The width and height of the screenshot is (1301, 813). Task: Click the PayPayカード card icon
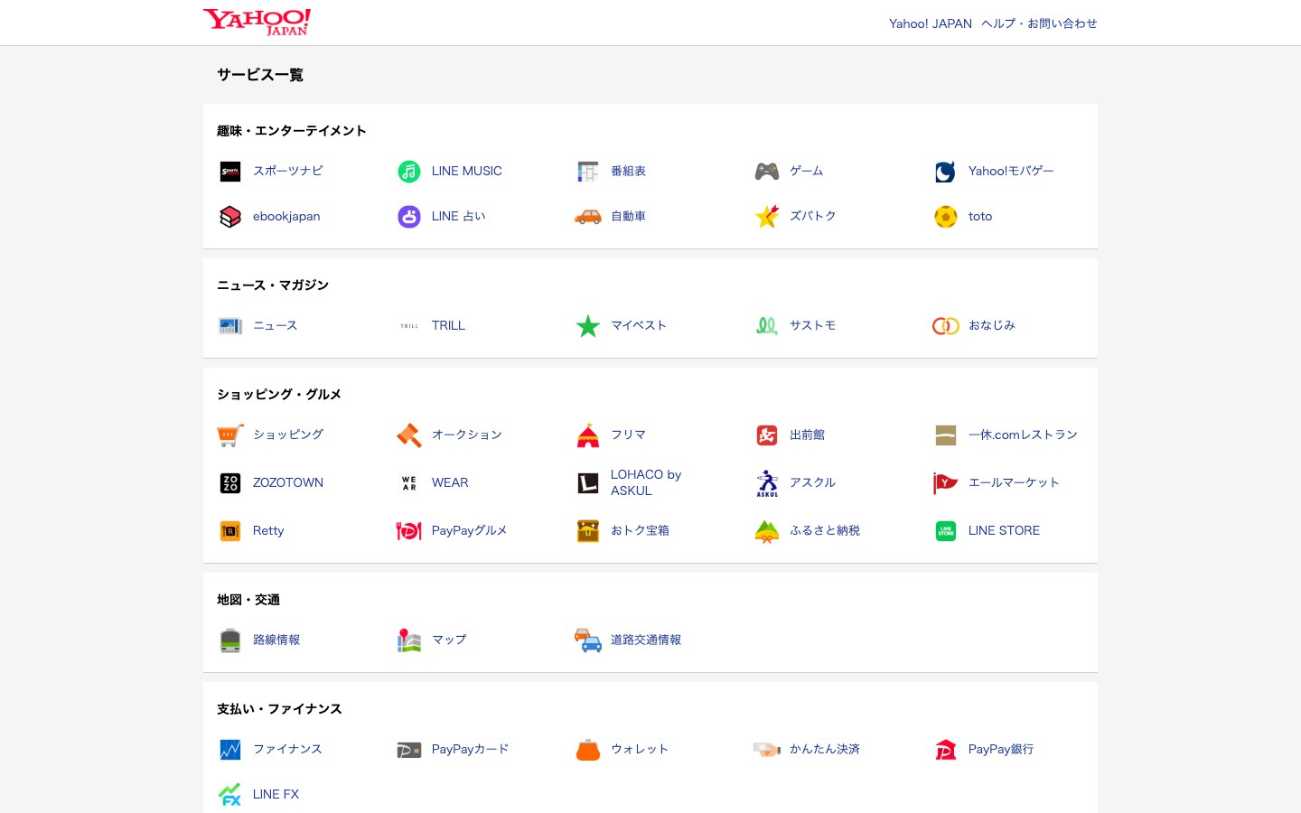click(409, 750)
